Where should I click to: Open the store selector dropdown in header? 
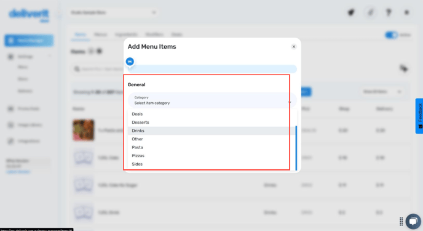(113, 12)
